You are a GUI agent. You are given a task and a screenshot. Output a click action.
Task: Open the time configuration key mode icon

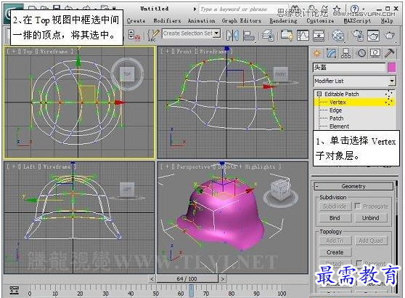click(x=15, y=290)
